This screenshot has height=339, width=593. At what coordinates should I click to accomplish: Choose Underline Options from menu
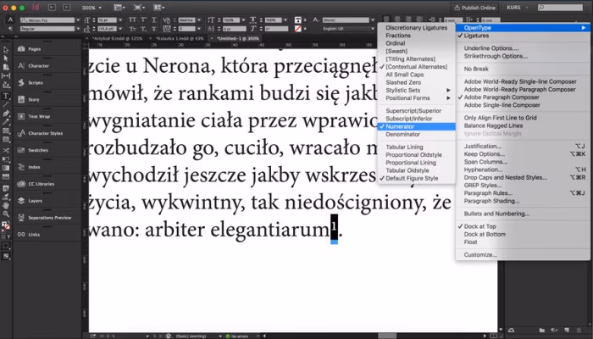(491, 48)
